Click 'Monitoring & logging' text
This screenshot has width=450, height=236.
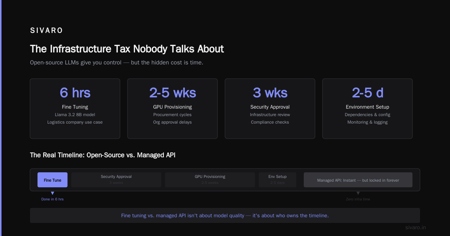point(367,122)
